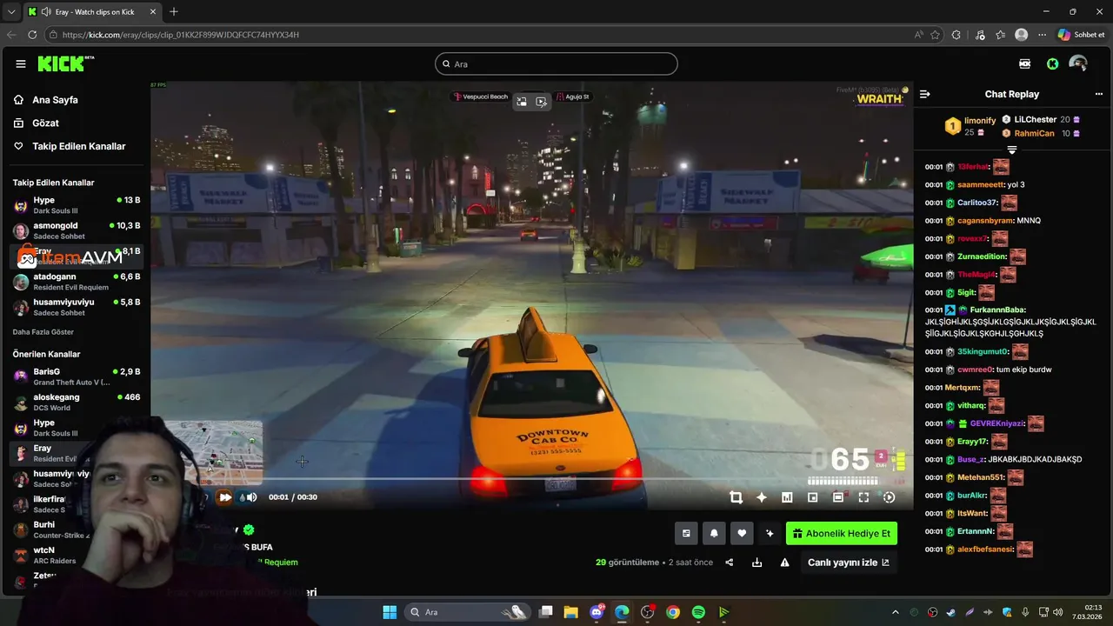This screenshot has height=626, width=1113.
Task: Enter fullscreen video mode
Action: click(863, 497)
